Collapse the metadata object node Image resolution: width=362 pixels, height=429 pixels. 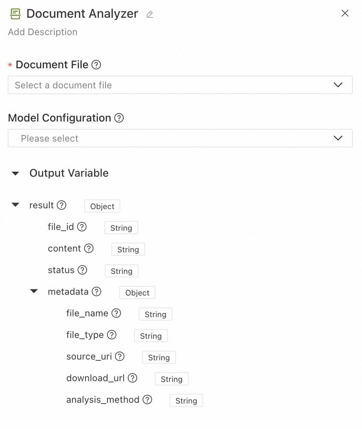tap(34, 291)
